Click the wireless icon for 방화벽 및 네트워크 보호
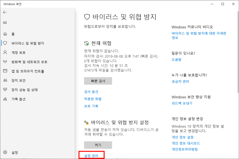 5,62
